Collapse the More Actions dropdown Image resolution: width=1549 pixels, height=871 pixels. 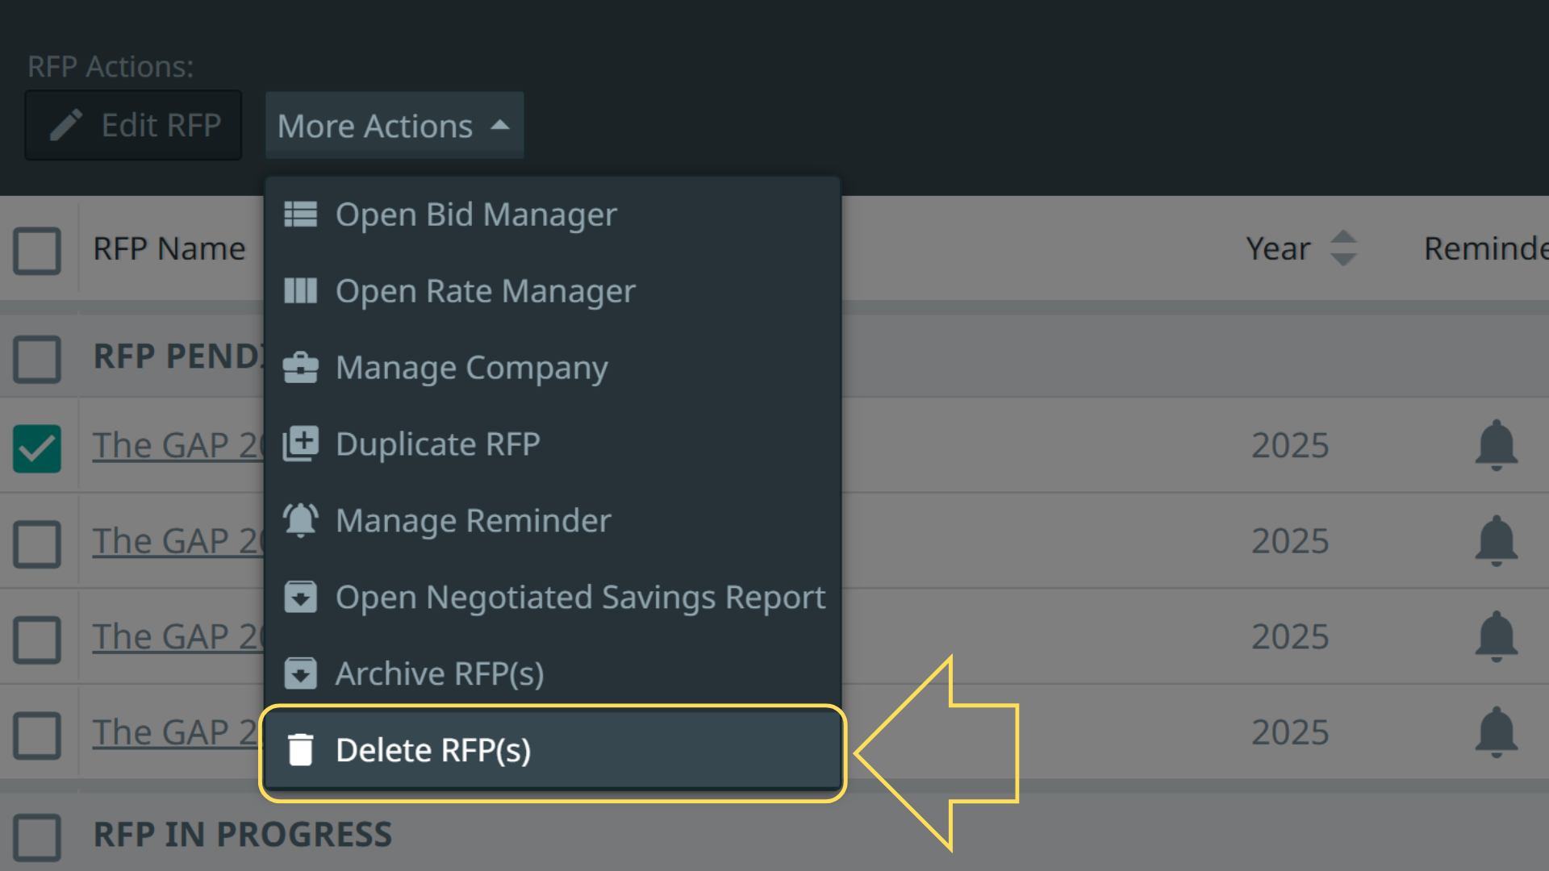click(394, 126)
